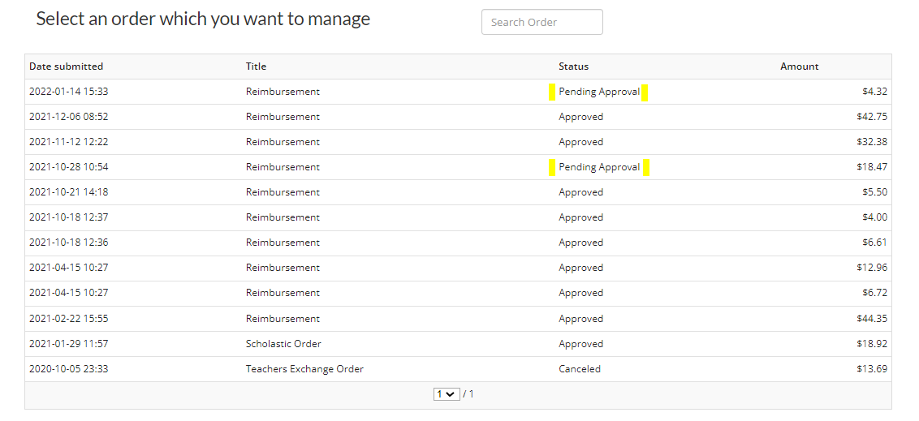Open the Scholastic Order row
Viewport: 919px width, 421px height.
283,344
